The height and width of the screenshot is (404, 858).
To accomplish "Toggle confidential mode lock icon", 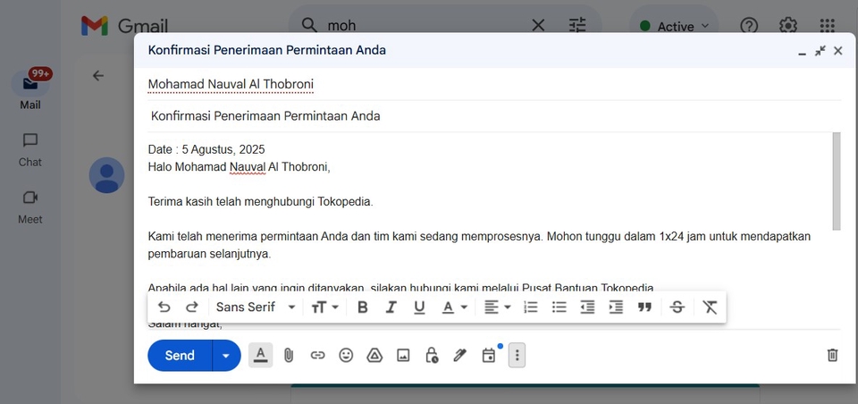I will coord(432,356).
